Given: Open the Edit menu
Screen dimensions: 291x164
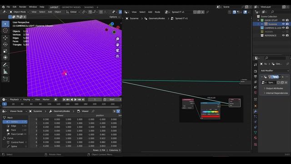Looking at the screenshot, I should tap(15, 7).
